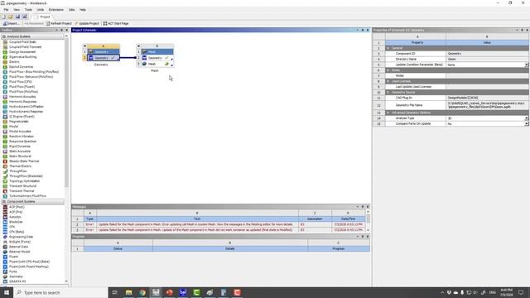
Task: Select Eigenvalue Buckling system icon
Action: (5, 57)
